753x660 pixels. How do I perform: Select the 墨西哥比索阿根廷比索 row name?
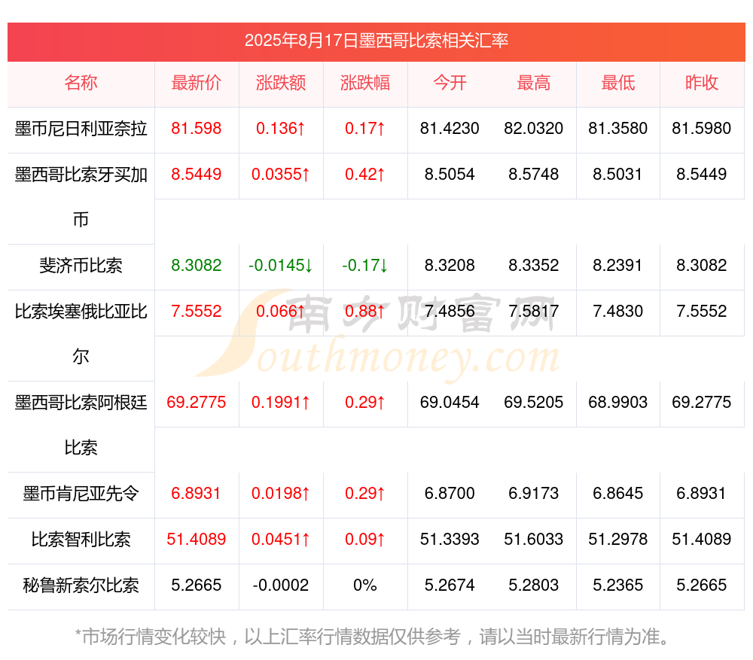tap(81, 424)
